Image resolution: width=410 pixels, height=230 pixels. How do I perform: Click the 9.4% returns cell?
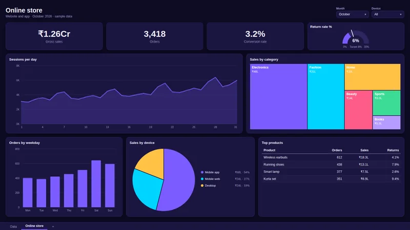(395, 179)
